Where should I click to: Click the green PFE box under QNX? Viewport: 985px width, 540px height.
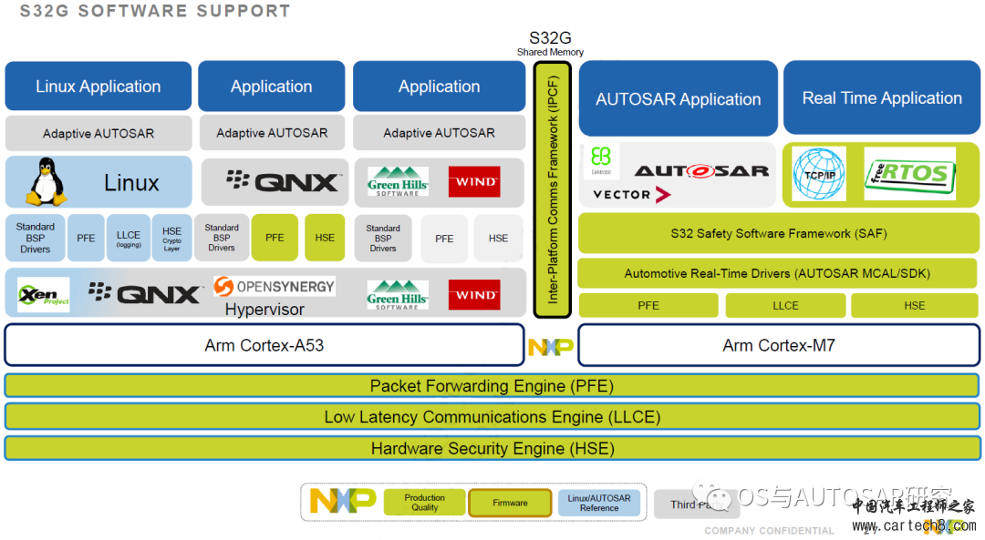click(275, 238)
